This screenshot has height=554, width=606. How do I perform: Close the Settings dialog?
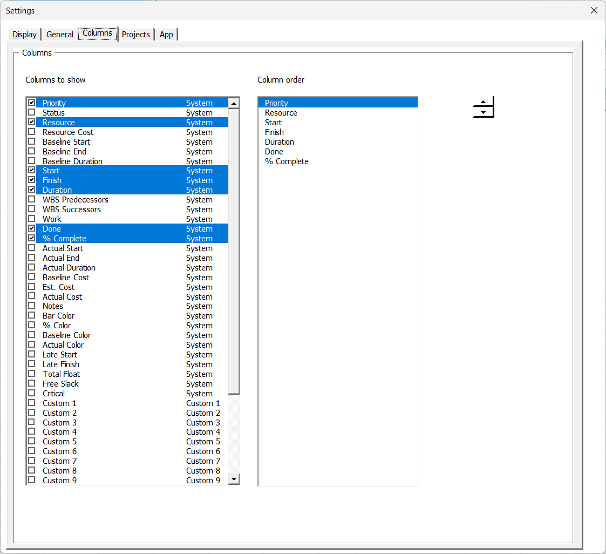click(594, 10)
